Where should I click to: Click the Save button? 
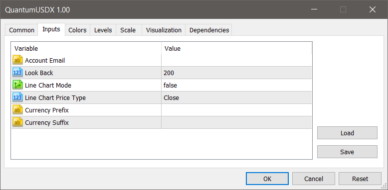[347, 152]
